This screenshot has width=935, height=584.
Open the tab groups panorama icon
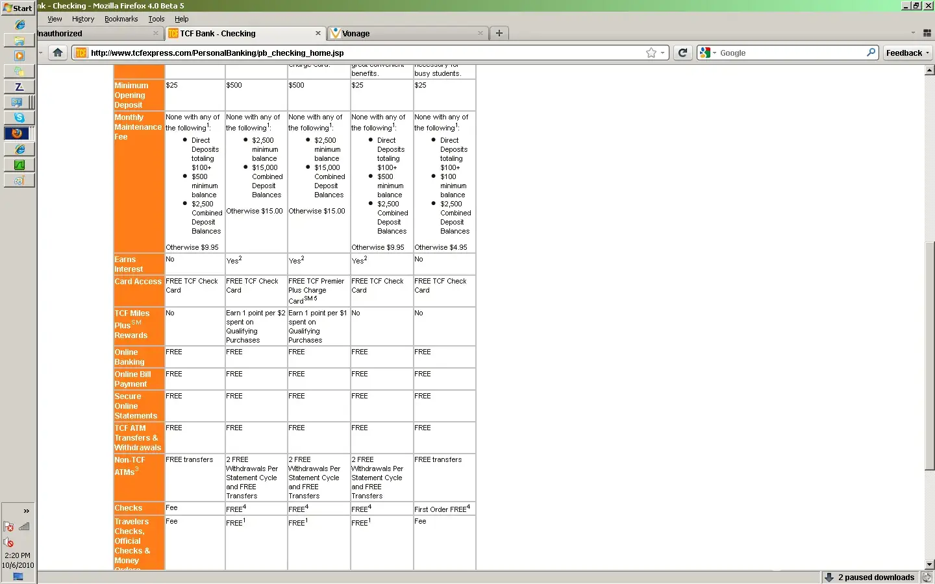point(927,33)
